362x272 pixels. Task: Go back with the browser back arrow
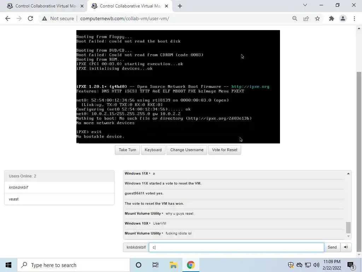[x=8, y=18]
